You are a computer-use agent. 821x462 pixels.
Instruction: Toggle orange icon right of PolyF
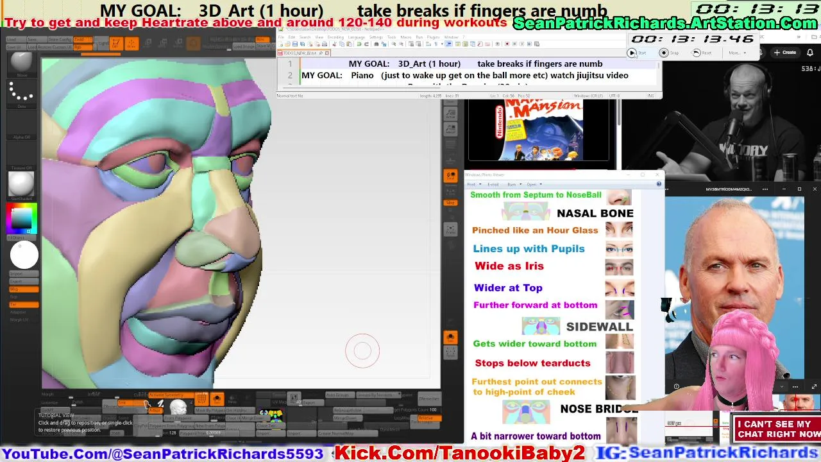pyautogui.click(x=217, y=399)
